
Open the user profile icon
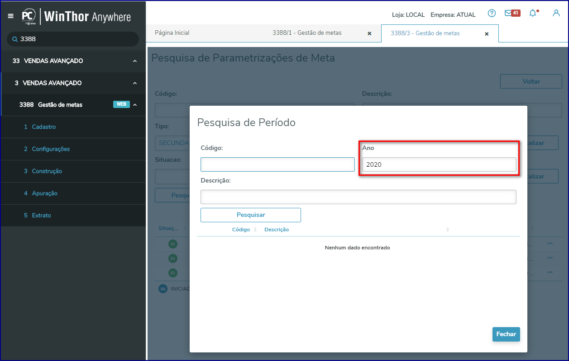(x=556, y=13)
